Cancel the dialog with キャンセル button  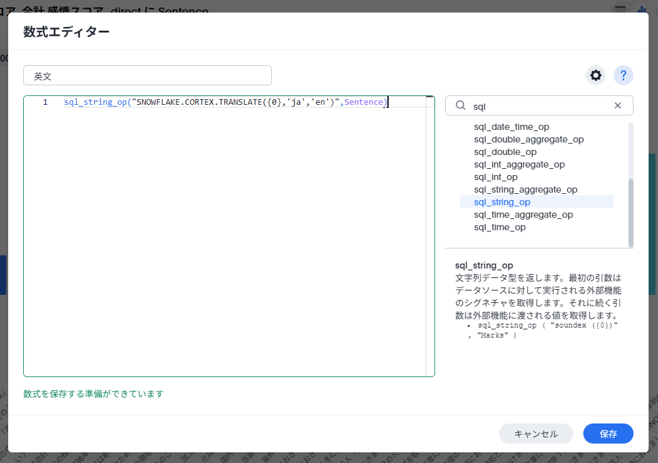pos(536,434)
